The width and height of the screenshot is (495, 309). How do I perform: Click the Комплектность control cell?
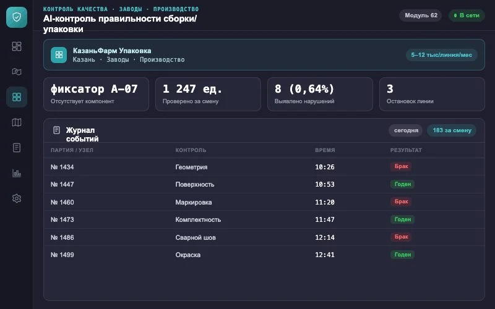click(x=198, y=219)
